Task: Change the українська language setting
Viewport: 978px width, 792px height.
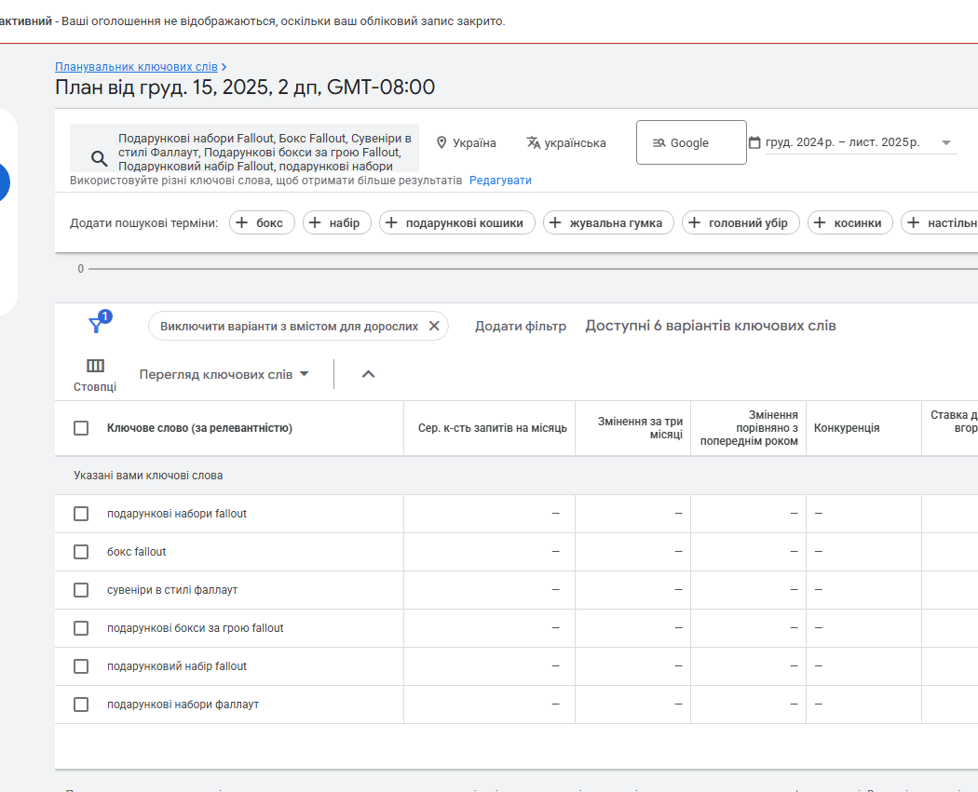Action: 565,142
